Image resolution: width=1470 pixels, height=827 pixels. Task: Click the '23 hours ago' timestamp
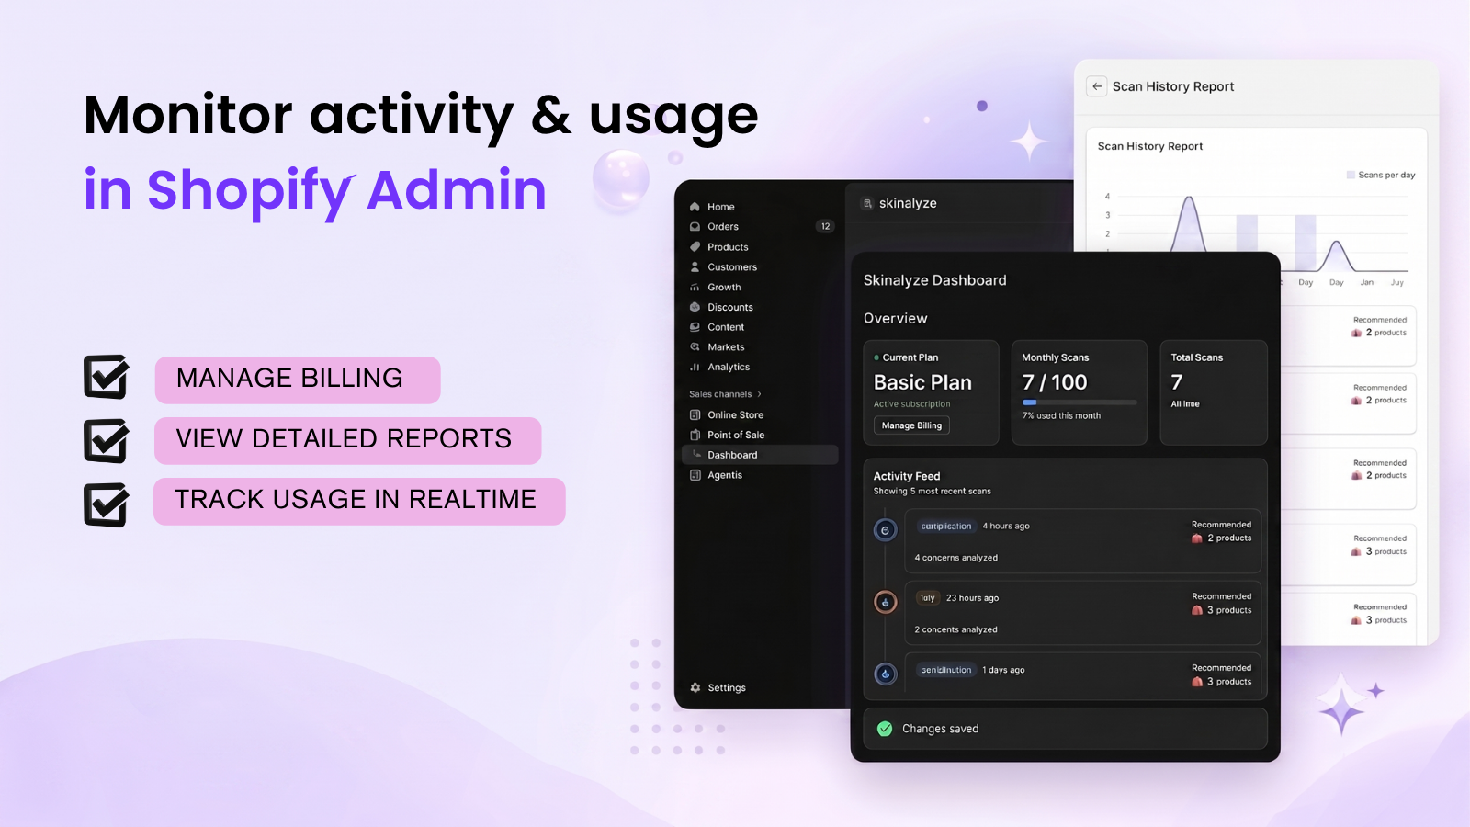[x=972, y=598]
